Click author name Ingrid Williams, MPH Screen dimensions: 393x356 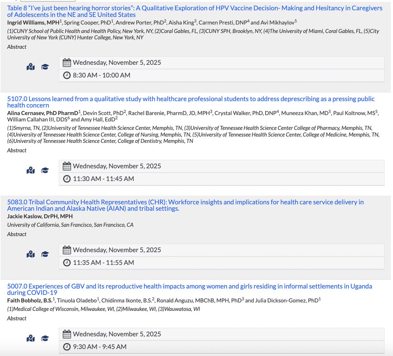click(33, 23)
